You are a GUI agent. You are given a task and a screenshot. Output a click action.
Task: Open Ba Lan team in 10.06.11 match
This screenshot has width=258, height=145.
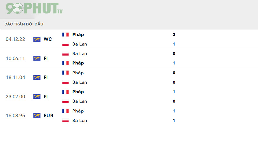click(x=80, y=53)
